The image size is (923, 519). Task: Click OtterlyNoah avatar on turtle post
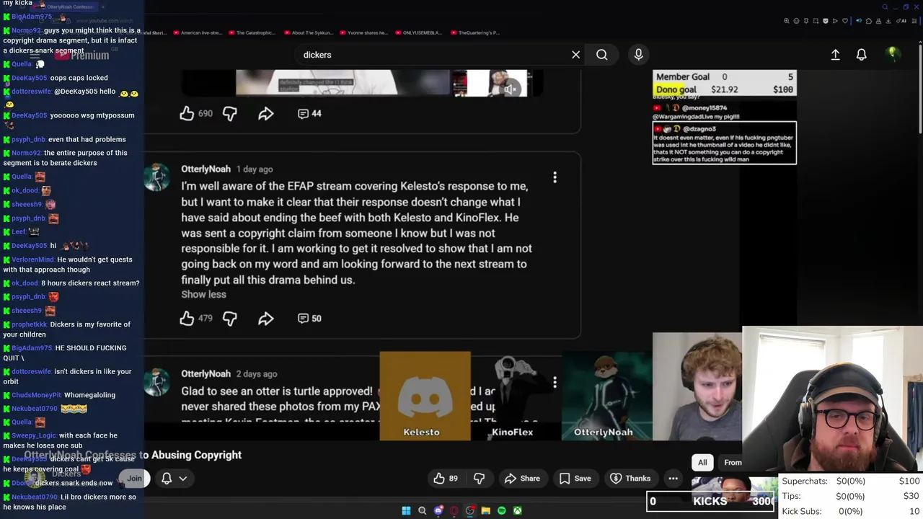[x=156, y=382]
